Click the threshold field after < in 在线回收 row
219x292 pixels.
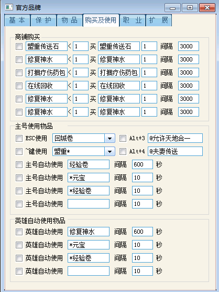pyautogui.click(x=81, y=86)
